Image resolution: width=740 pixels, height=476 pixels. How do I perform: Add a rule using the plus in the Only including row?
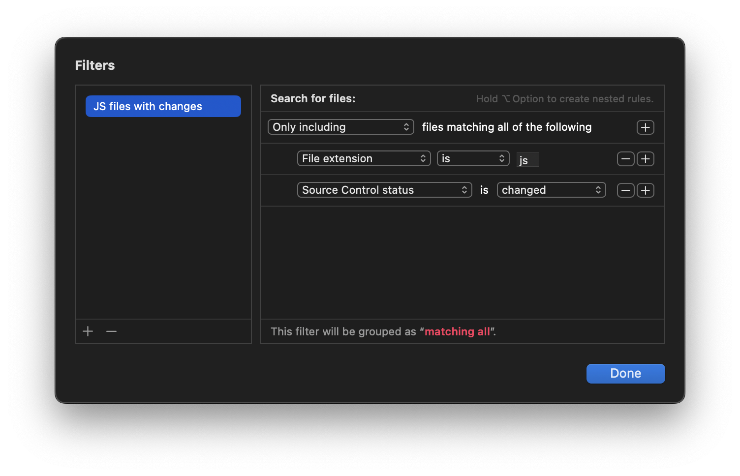[x=646, y=127]
